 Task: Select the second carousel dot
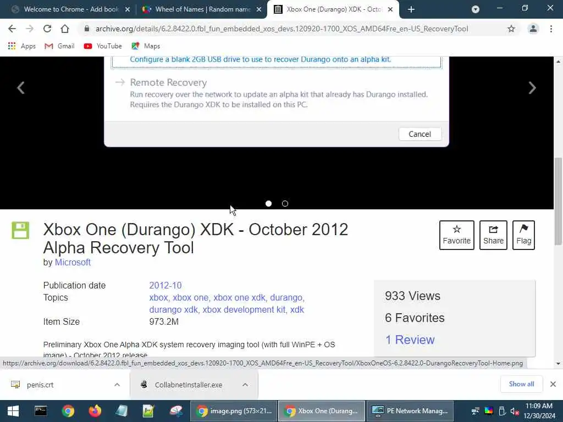285,203
